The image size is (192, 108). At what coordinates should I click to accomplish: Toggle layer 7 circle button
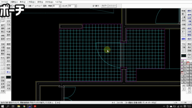[x=182, y=82]
